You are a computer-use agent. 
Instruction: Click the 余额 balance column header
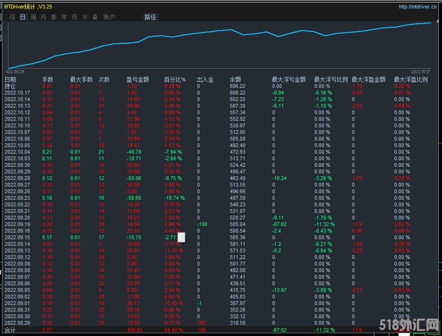(x=235, y=79)
